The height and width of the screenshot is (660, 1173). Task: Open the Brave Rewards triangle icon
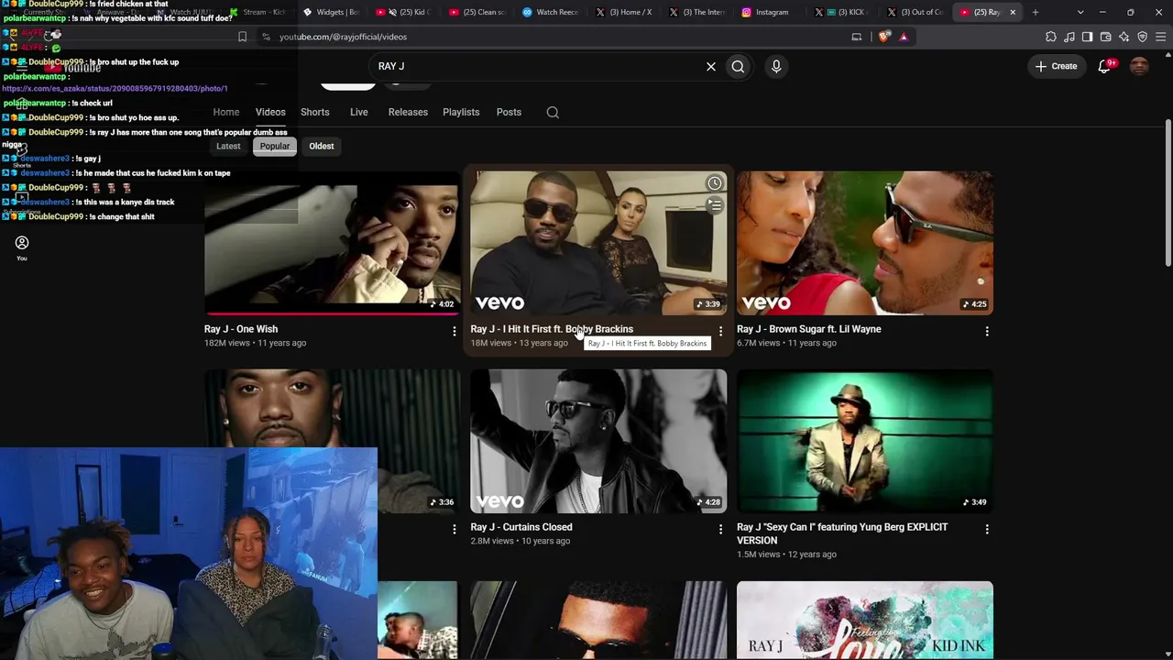click(x=904, y=37)
